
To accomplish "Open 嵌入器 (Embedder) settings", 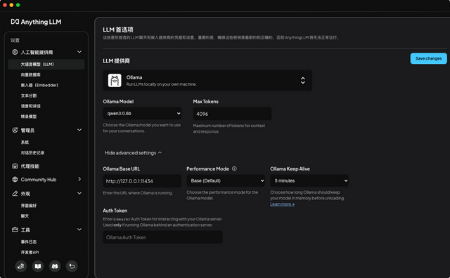I will pyautogui.click(x=39, y=85).
